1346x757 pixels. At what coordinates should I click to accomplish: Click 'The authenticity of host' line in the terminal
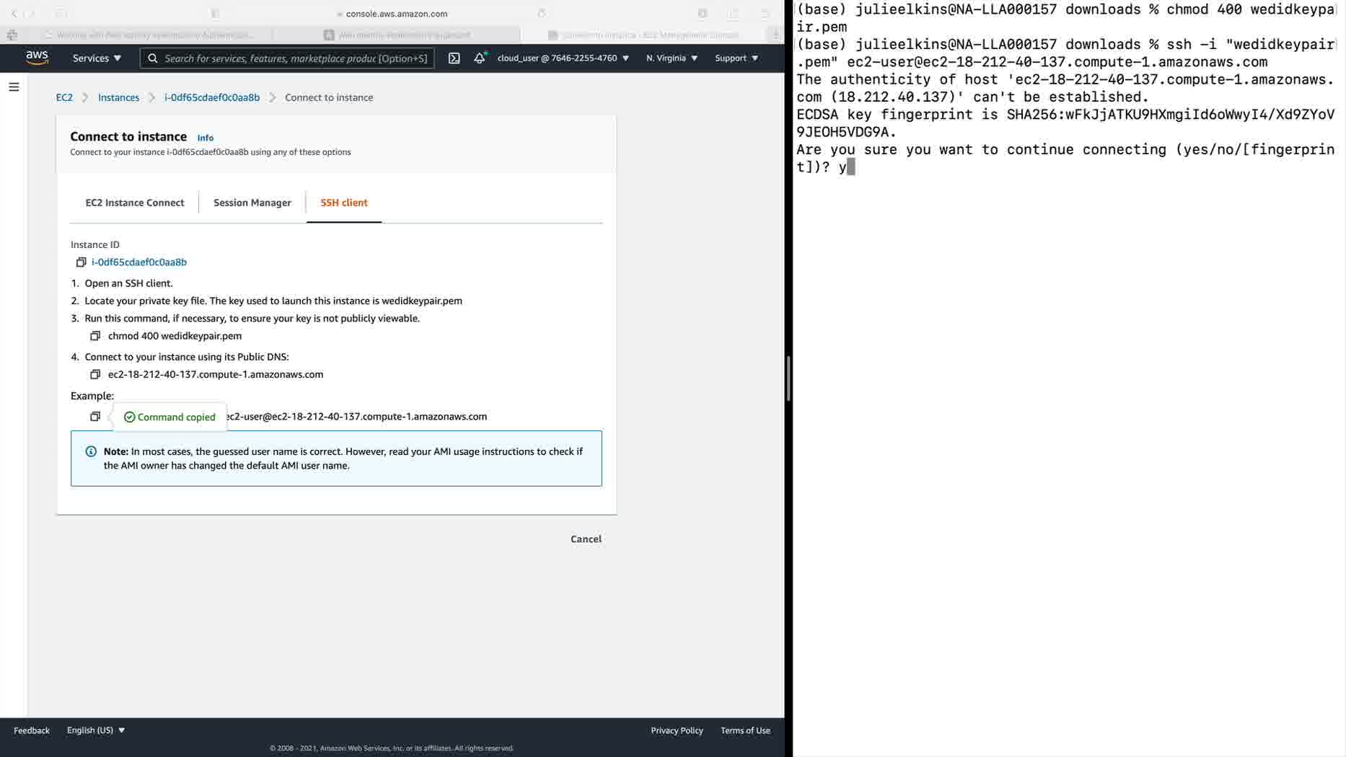tap(1065, 88)
